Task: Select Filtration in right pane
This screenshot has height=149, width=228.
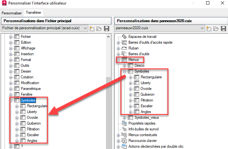Action: point(147,100)
